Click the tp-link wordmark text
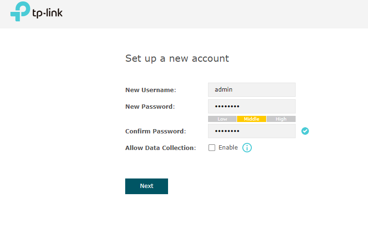 coord(48,13)
